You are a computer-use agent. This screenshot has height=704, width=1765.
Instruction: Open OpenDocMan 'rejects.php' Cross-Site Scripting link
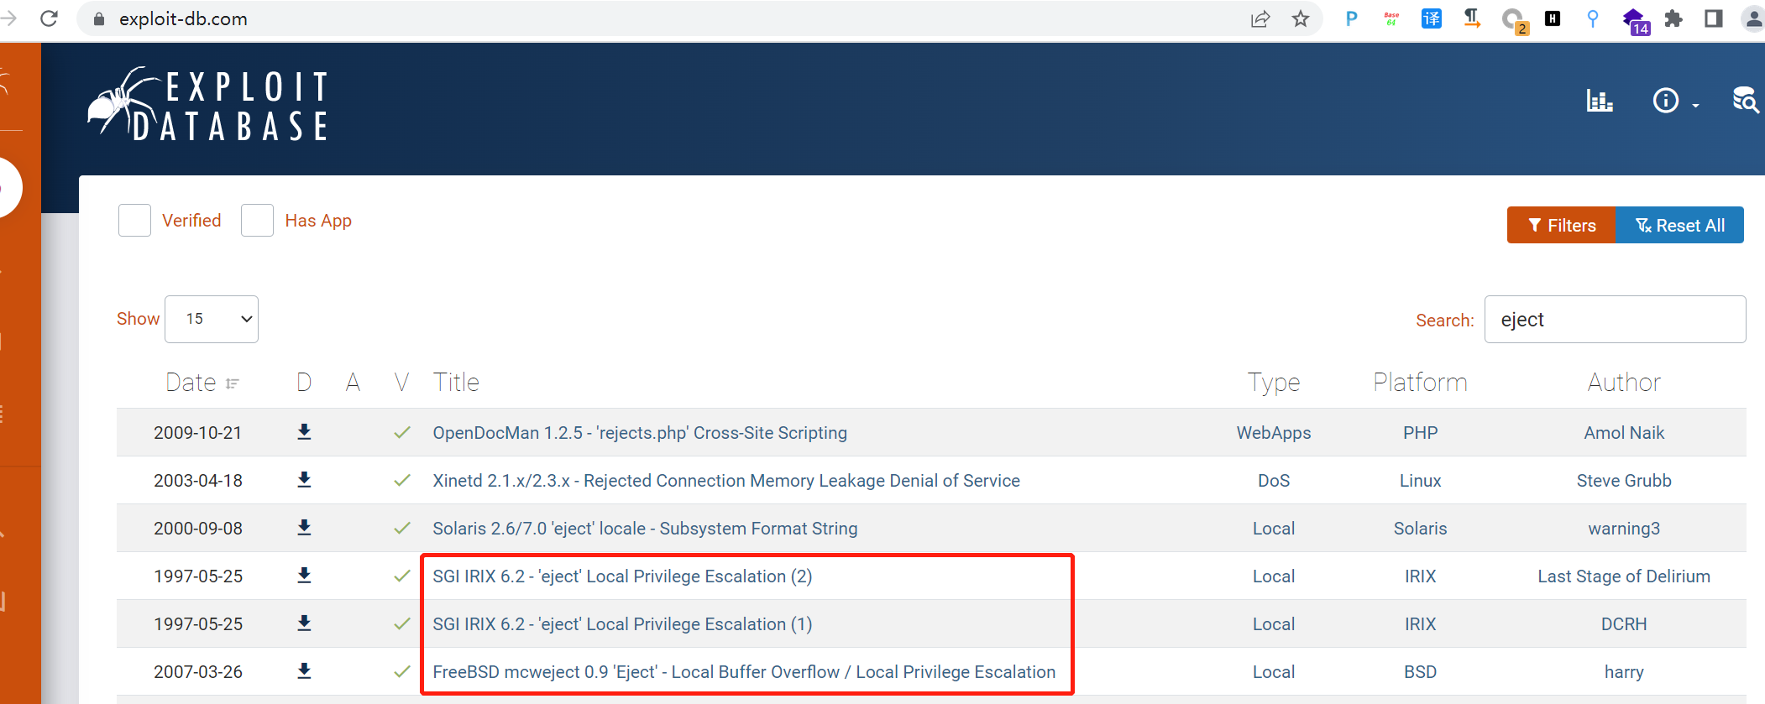point(640,433)
